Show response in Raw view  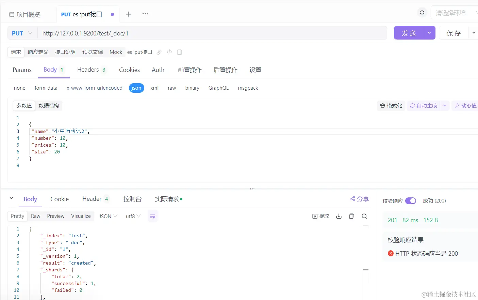pyautogui.click(x=36, y=216)
